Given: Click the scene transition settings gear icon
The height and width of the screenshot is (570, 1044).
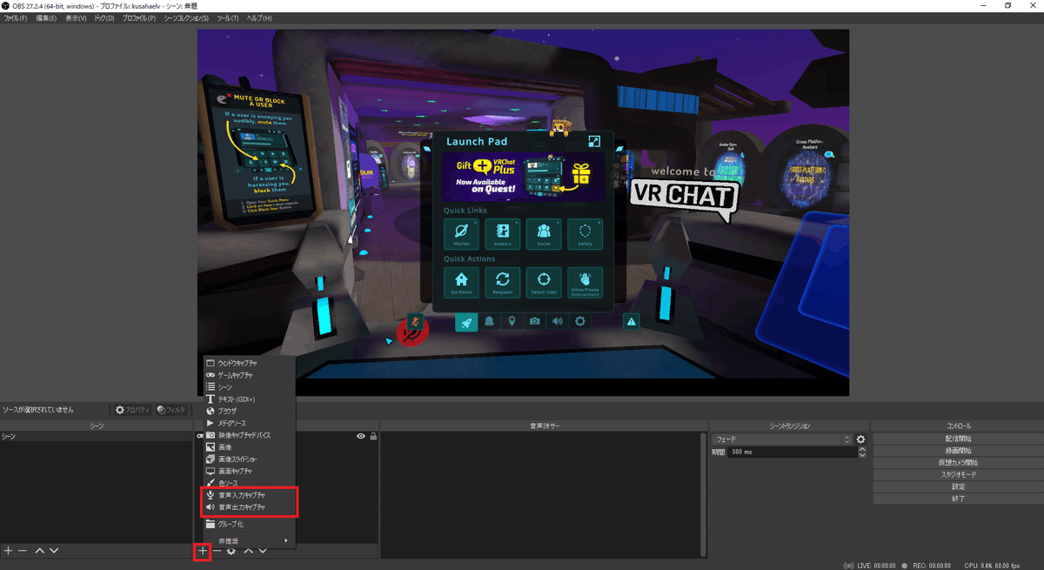Looking at the screenshot, I should (860, 439).
